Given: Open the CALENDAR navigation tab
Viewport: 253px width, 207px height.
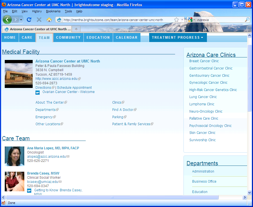Looking at the screenshot, I should click(127, 38).
